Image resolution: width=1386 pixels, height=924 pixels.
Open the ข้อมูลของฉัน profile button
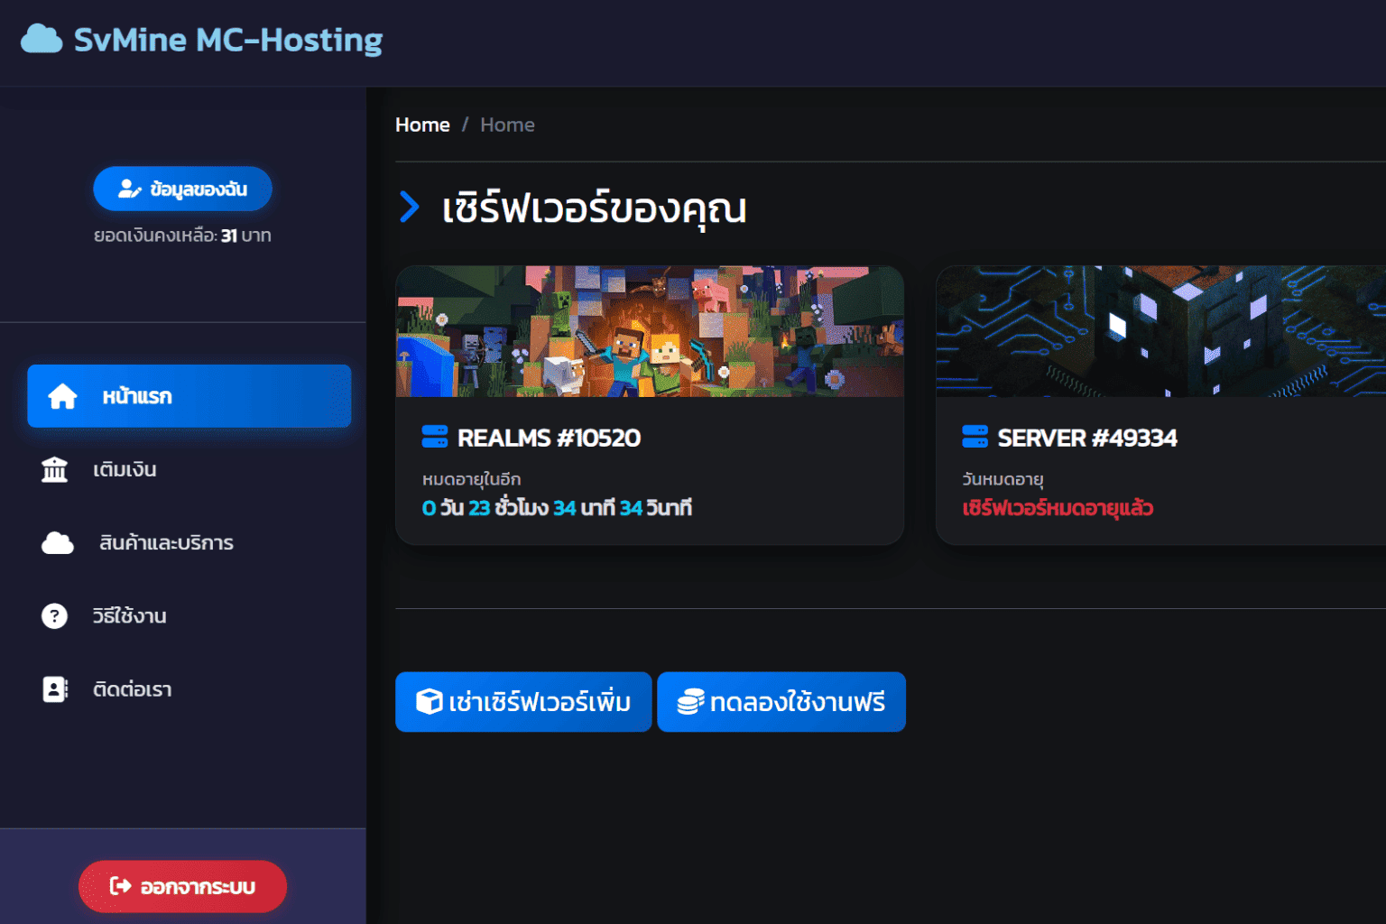tap(182, 189)
